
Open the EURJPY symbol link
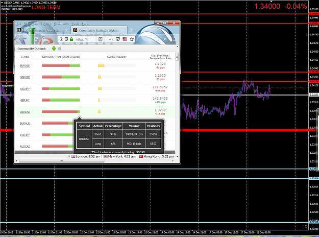coord(25,135)
